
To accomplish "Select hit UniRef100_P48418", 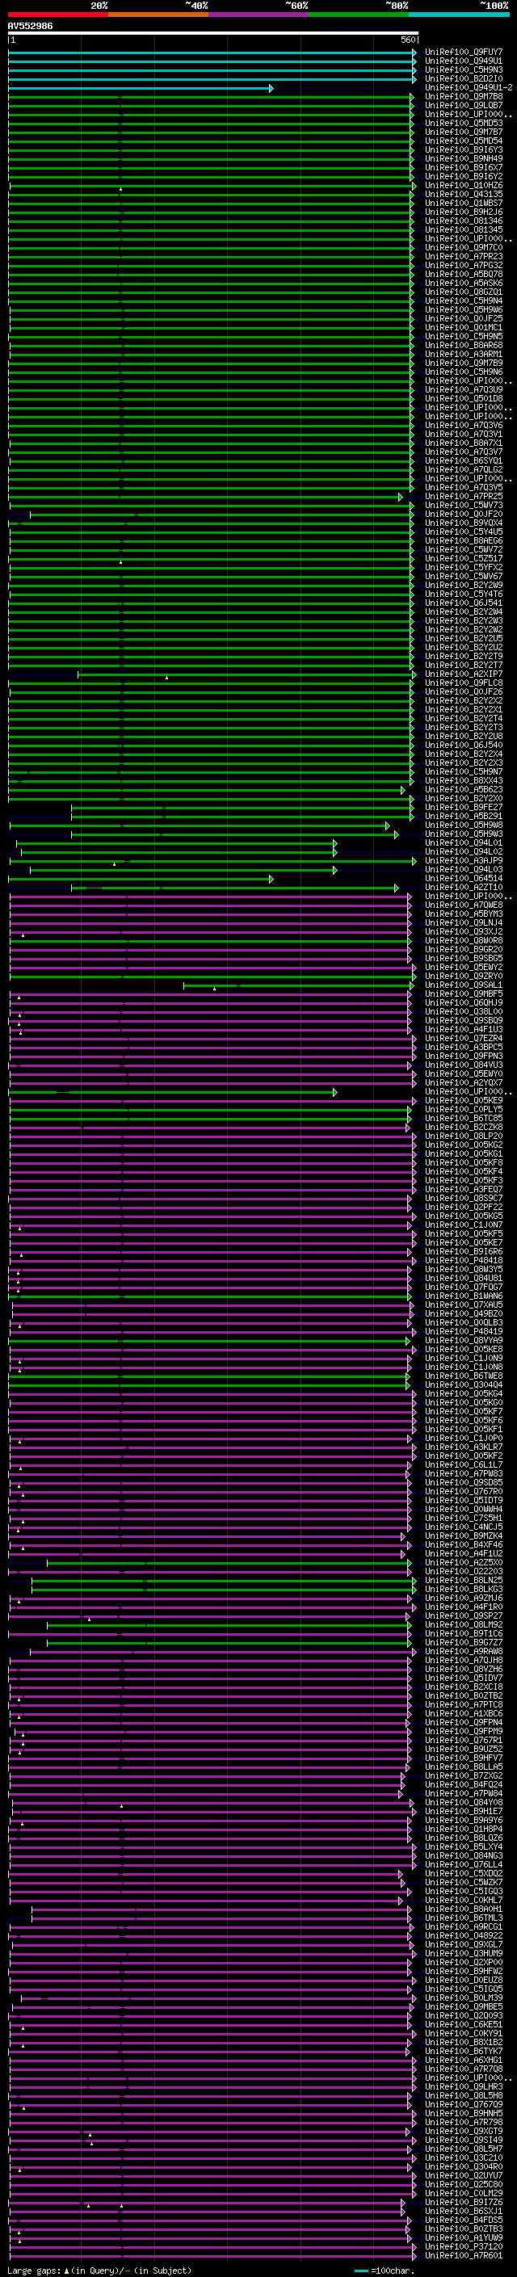I will [x=463, y=1262].
